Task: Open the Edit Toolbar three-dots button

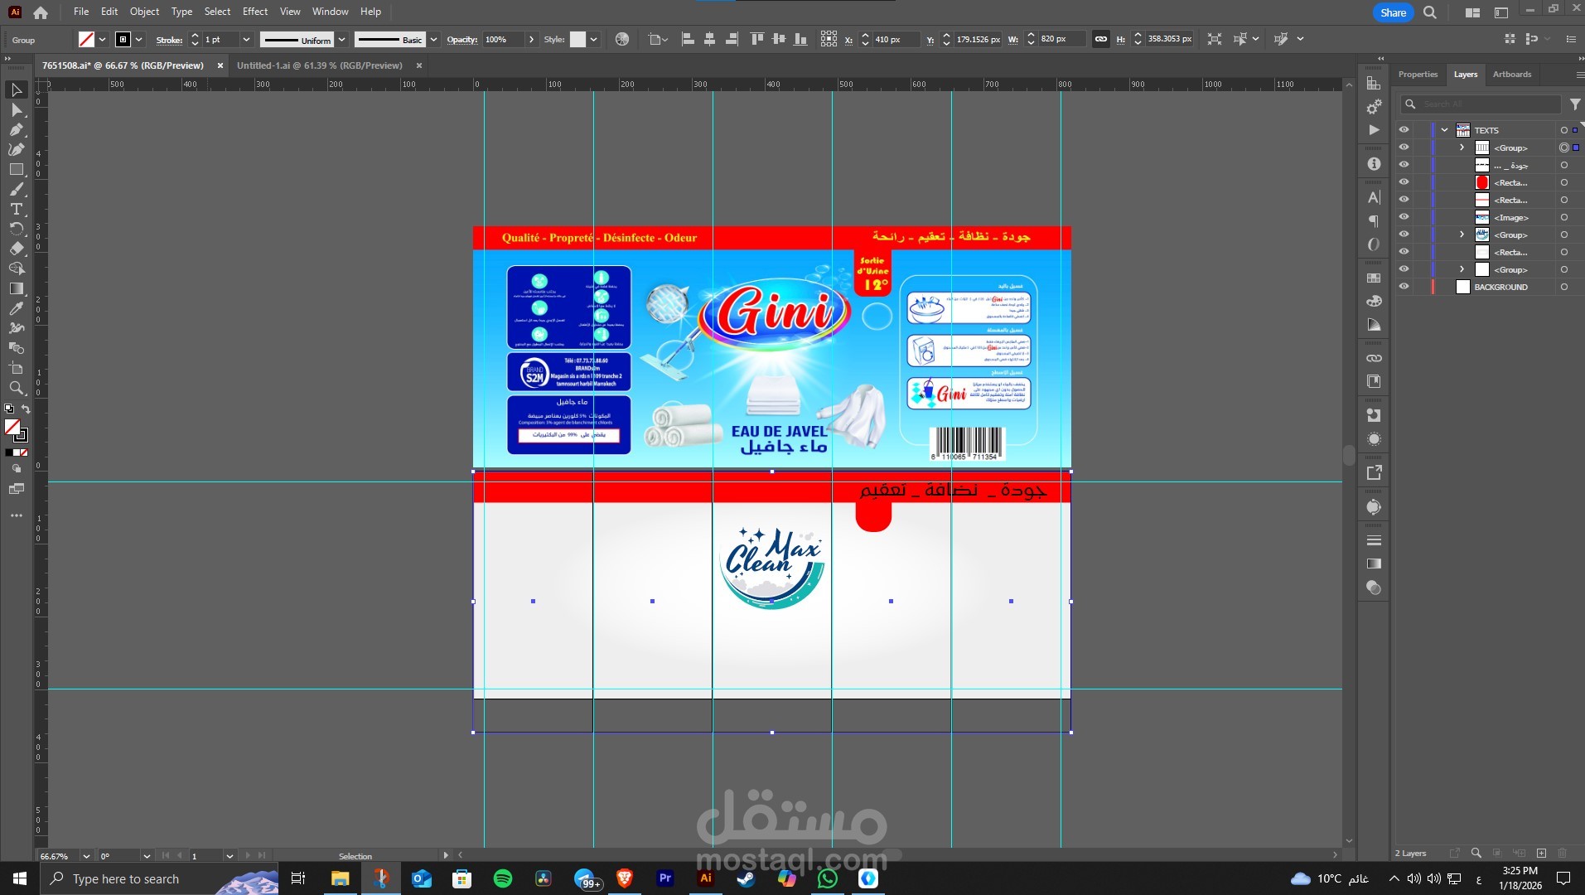Action: tap(16, 515)
